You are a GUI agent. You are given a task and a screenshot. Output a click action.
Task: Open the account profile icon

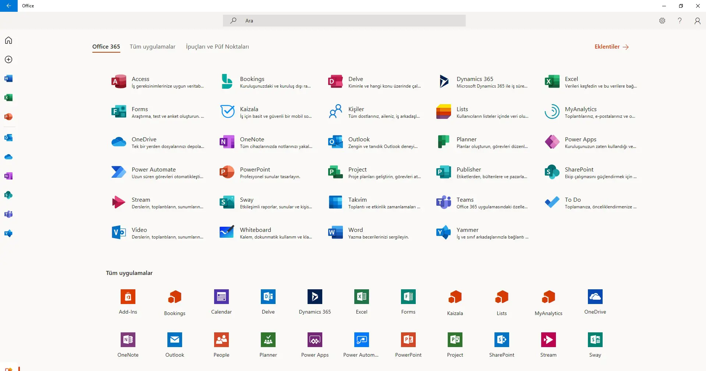pyautogui.click(x=697, y=21)
